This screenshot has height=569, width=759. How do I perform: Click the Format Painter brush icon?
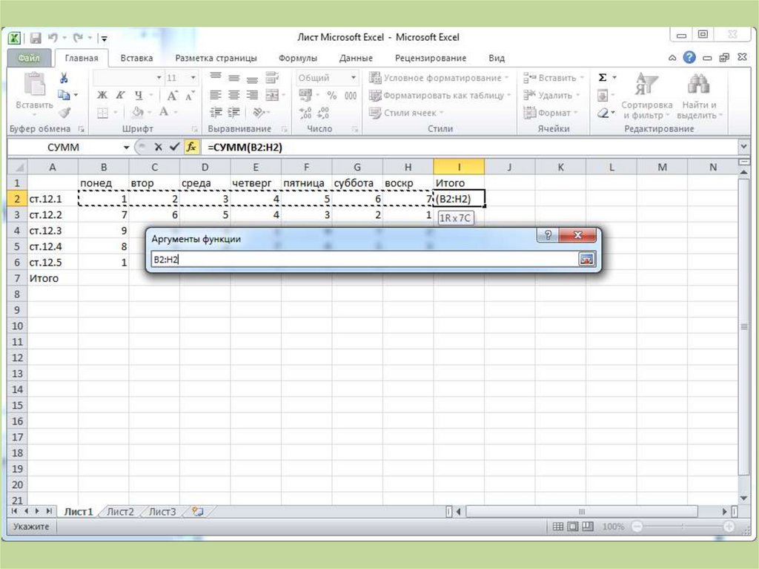pyautogui.click(x=64, y=113)
